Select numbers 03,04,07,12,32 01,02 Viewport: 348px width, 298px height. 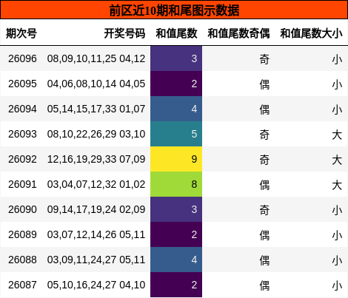[x=96, y=184]
